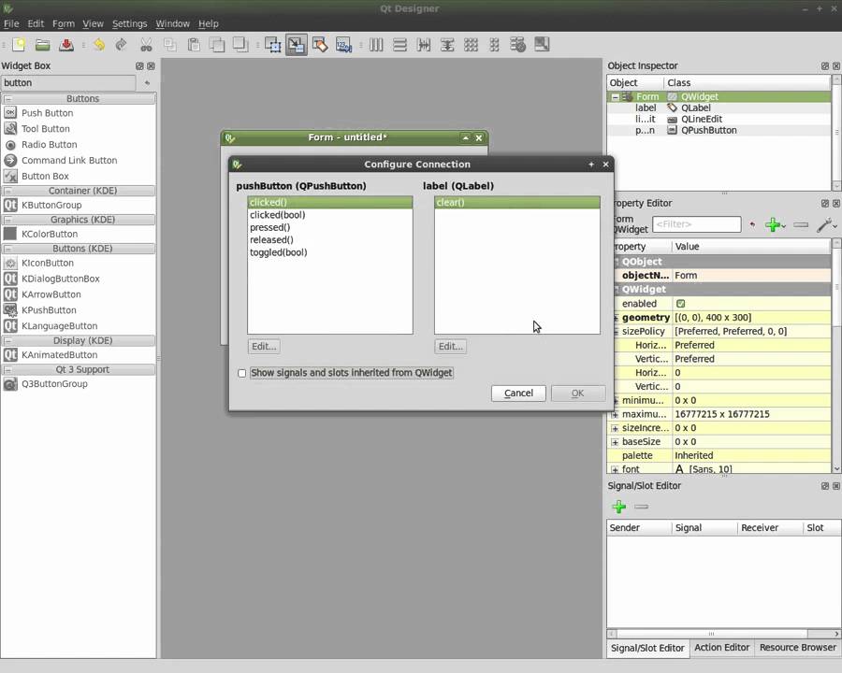Click the Copy toolbar icon
Viewport: 842px width, 673px height.
[x=169, y=45]
